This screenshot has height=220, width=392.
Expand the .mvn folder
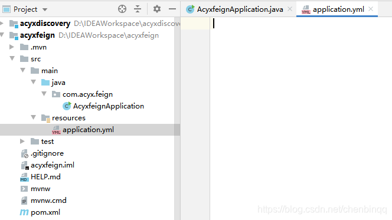click(x=11, y=47)
